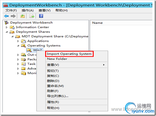Expand the Task Sequences node
This screenshot has width=156, height=116.
18,64
